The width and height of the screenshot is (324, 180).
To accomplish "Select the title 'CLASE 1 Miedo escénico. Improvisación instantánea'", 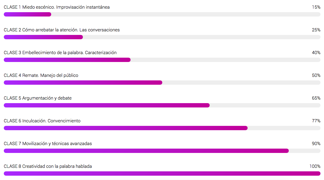I will pyautogui.click(x=57, y=7).
